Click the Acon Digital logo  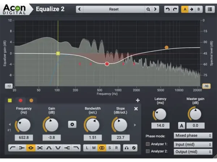(14, 9)
